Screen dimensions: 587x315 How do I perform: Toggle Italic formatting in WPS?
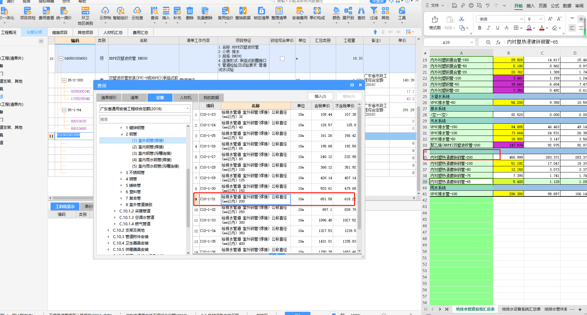point(488,28)
